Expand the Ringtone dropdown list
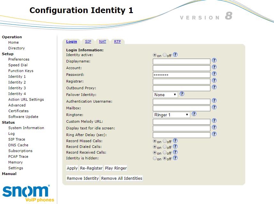 pos(172,115)
